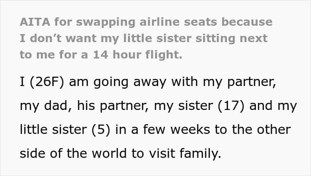Click the word "AITA" in the title
The image size is (311, 176).
[35, 22]
